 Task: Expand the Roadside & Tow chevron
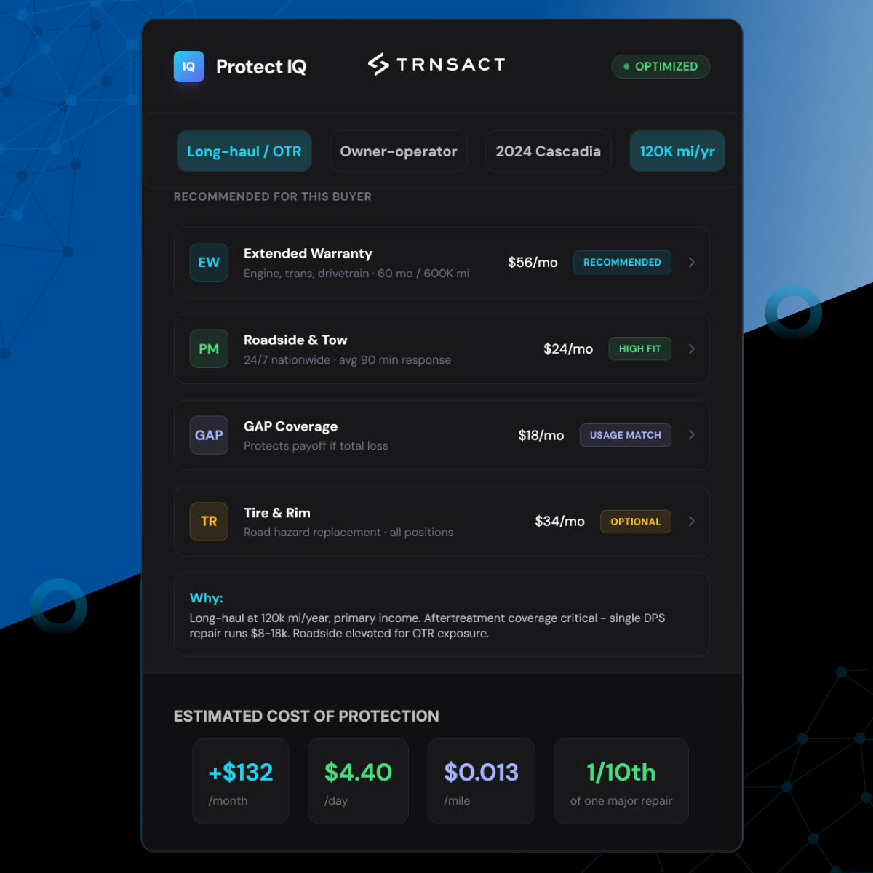(x=691, y=349)
